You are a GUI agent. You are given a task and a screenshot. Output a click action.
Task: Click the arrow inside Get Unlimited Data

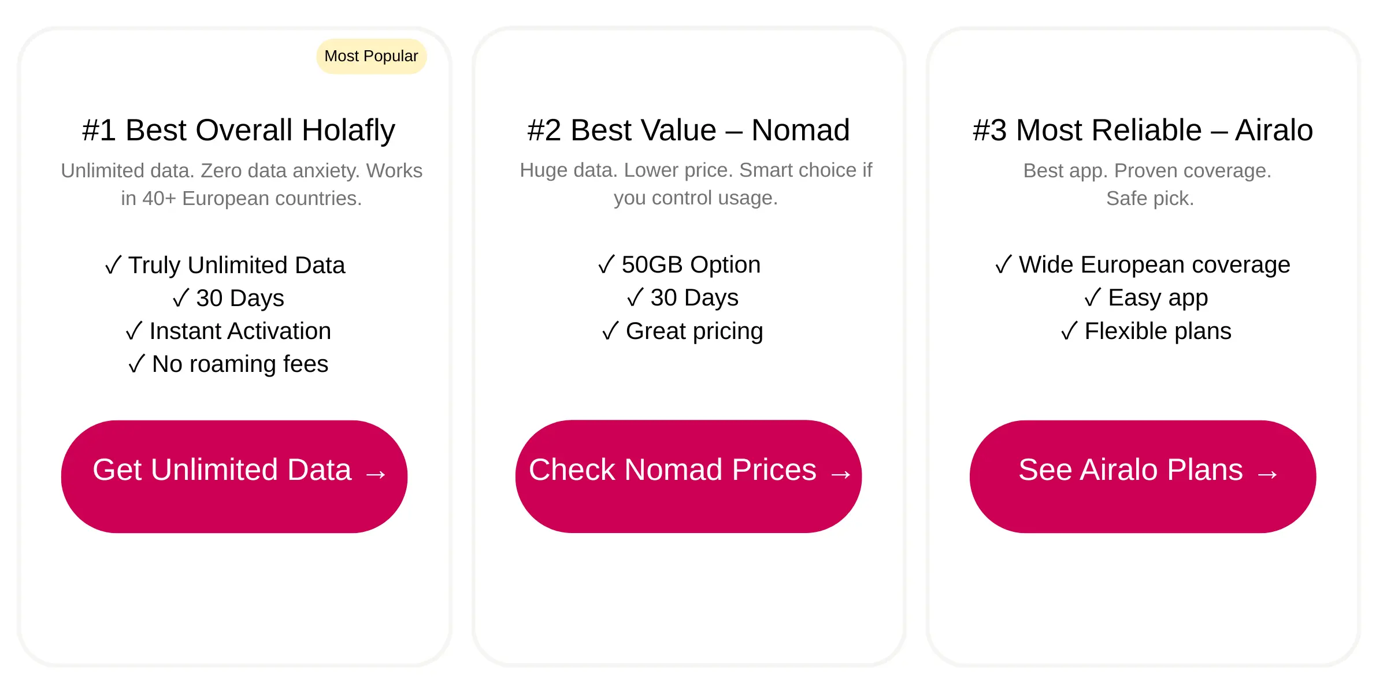pyautogui.click(x=379, y=474)
